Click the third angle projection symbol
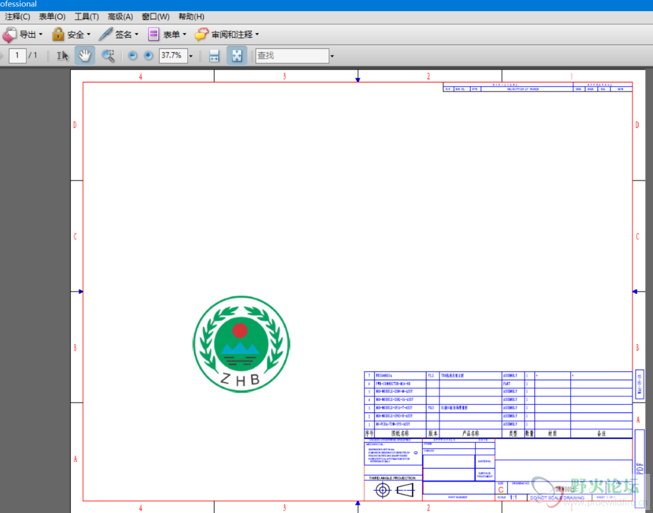 point(394,490)
